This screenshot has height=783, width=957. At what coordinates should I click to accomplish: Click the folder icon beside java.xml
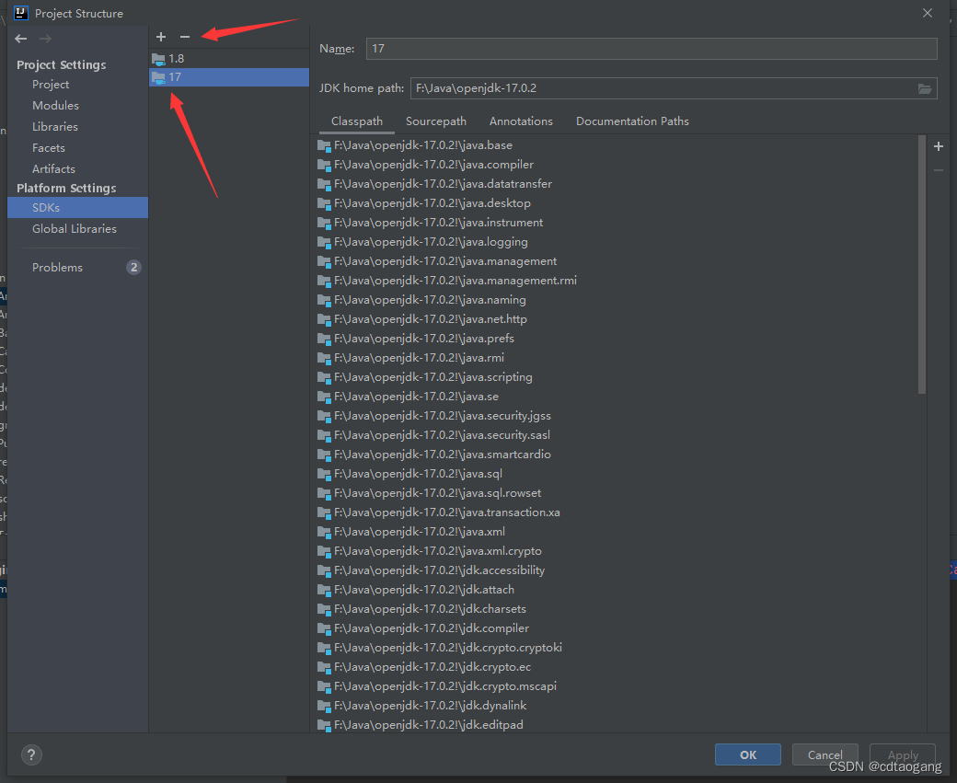pyautogui.click(x=324, y=532)
